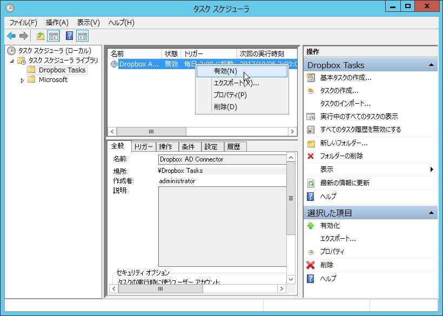Click タスクのインポート... action
Screen dimensions: 443x316
pyautogui.click(x=345, y=104)
